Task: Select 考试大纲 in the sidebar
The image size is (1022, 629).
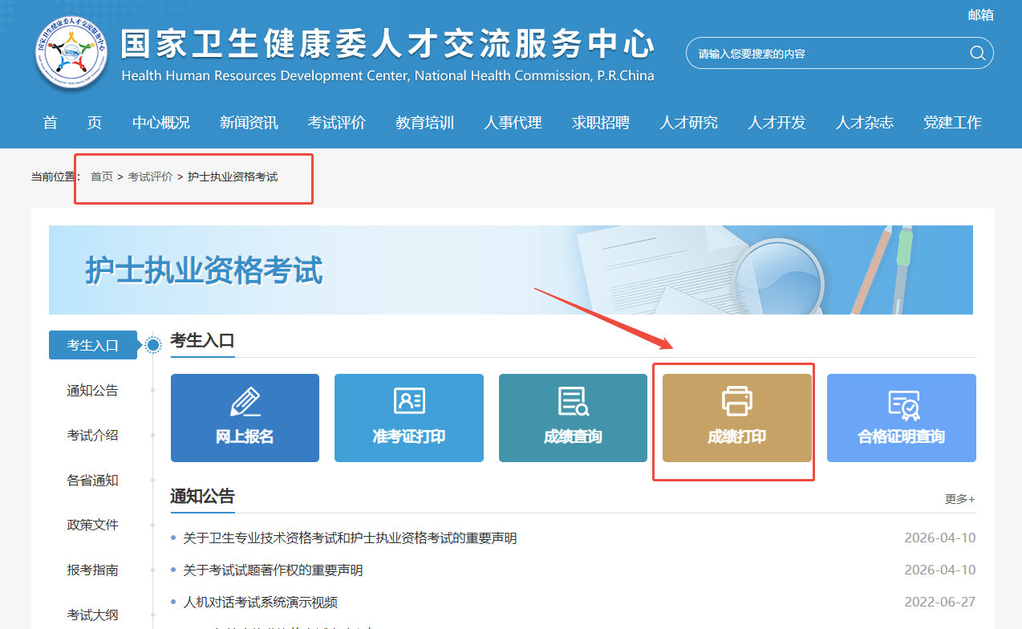Action: 92,615
